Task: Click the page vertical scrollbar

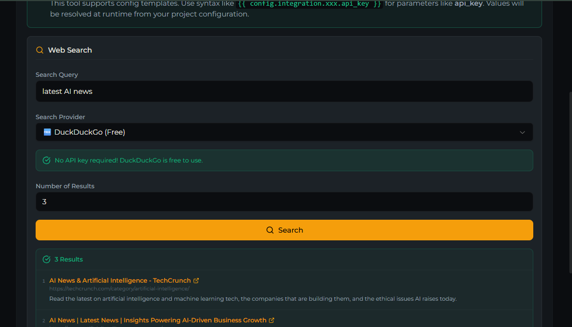Action: coord(570,182)
